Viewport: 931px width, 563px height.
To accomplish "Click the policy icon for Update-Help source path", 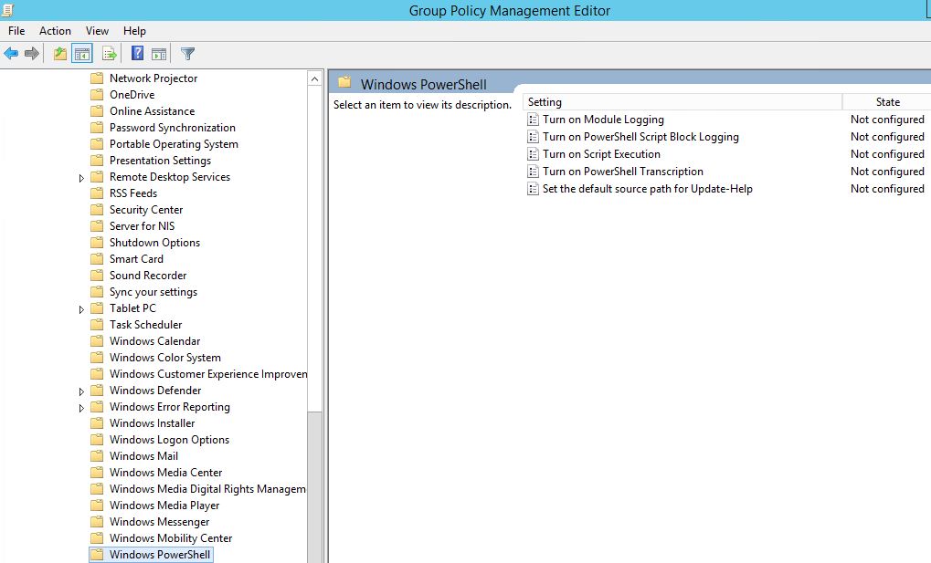I will (x=534, y=189).
